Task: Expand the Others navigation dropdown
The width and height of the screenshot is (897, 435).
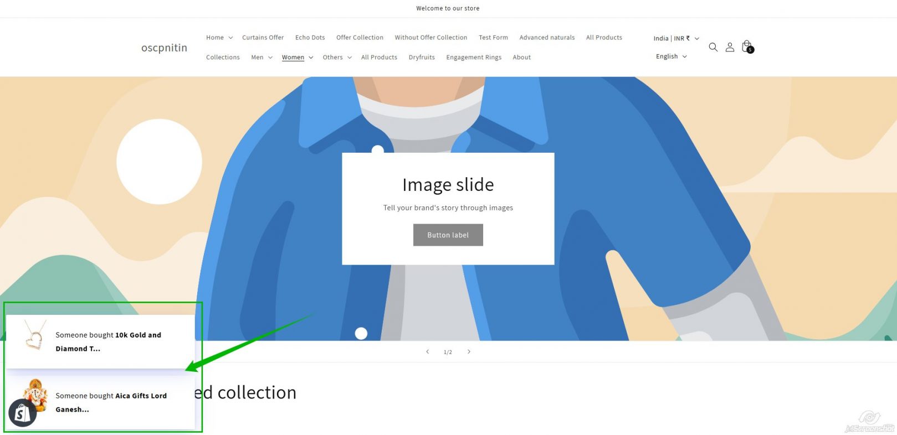Action: [x=337, y=58]
